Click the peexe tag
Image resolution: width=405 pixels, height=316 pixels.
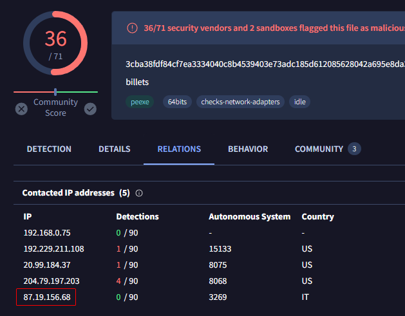pyautogui.click(x=140, y=102)
